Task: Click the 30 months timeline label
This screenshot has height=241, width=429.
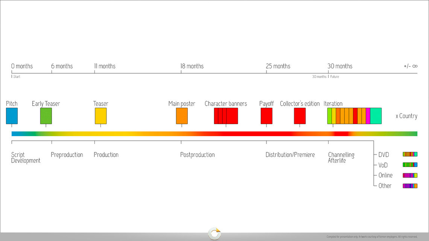Action: (x=340, y=66)
